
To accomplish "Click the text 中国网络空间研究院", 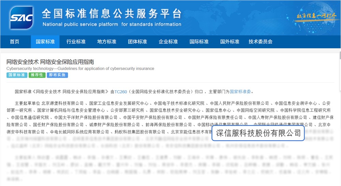I will pyautogui.click(x=256, y=110).
